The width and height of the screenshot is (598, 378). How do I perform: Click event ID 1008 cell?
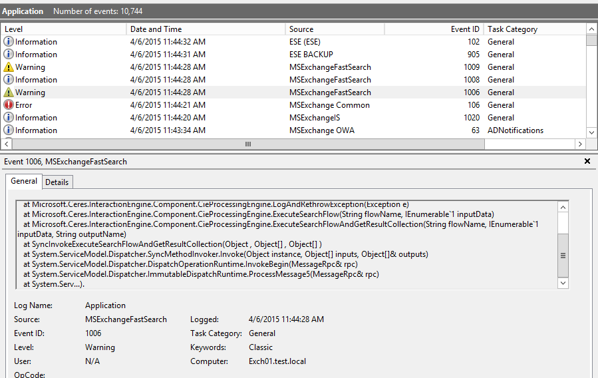pyautogui.click(x=472, y=80)
